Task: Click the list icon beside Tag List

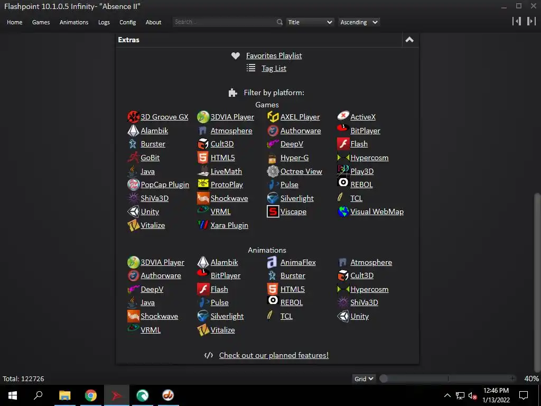Action: click(251, 68)
